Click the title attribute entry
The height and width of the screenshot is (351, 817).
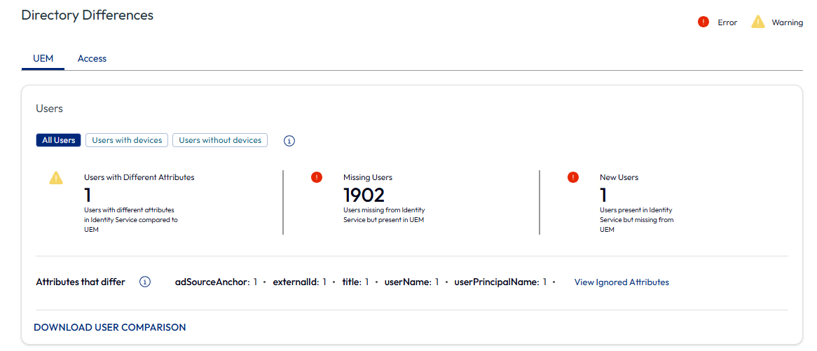coord(355,282)
